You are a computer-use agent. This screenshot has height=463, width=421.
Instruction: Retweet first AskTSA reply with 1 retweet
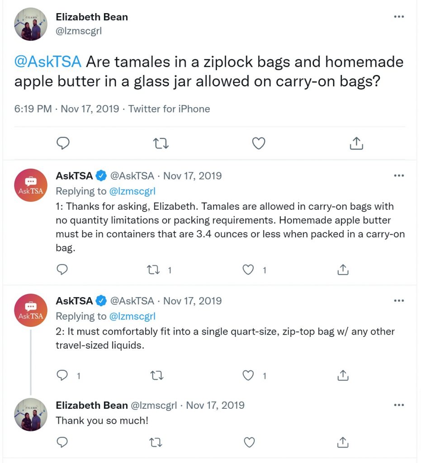[x=153, y=269]
